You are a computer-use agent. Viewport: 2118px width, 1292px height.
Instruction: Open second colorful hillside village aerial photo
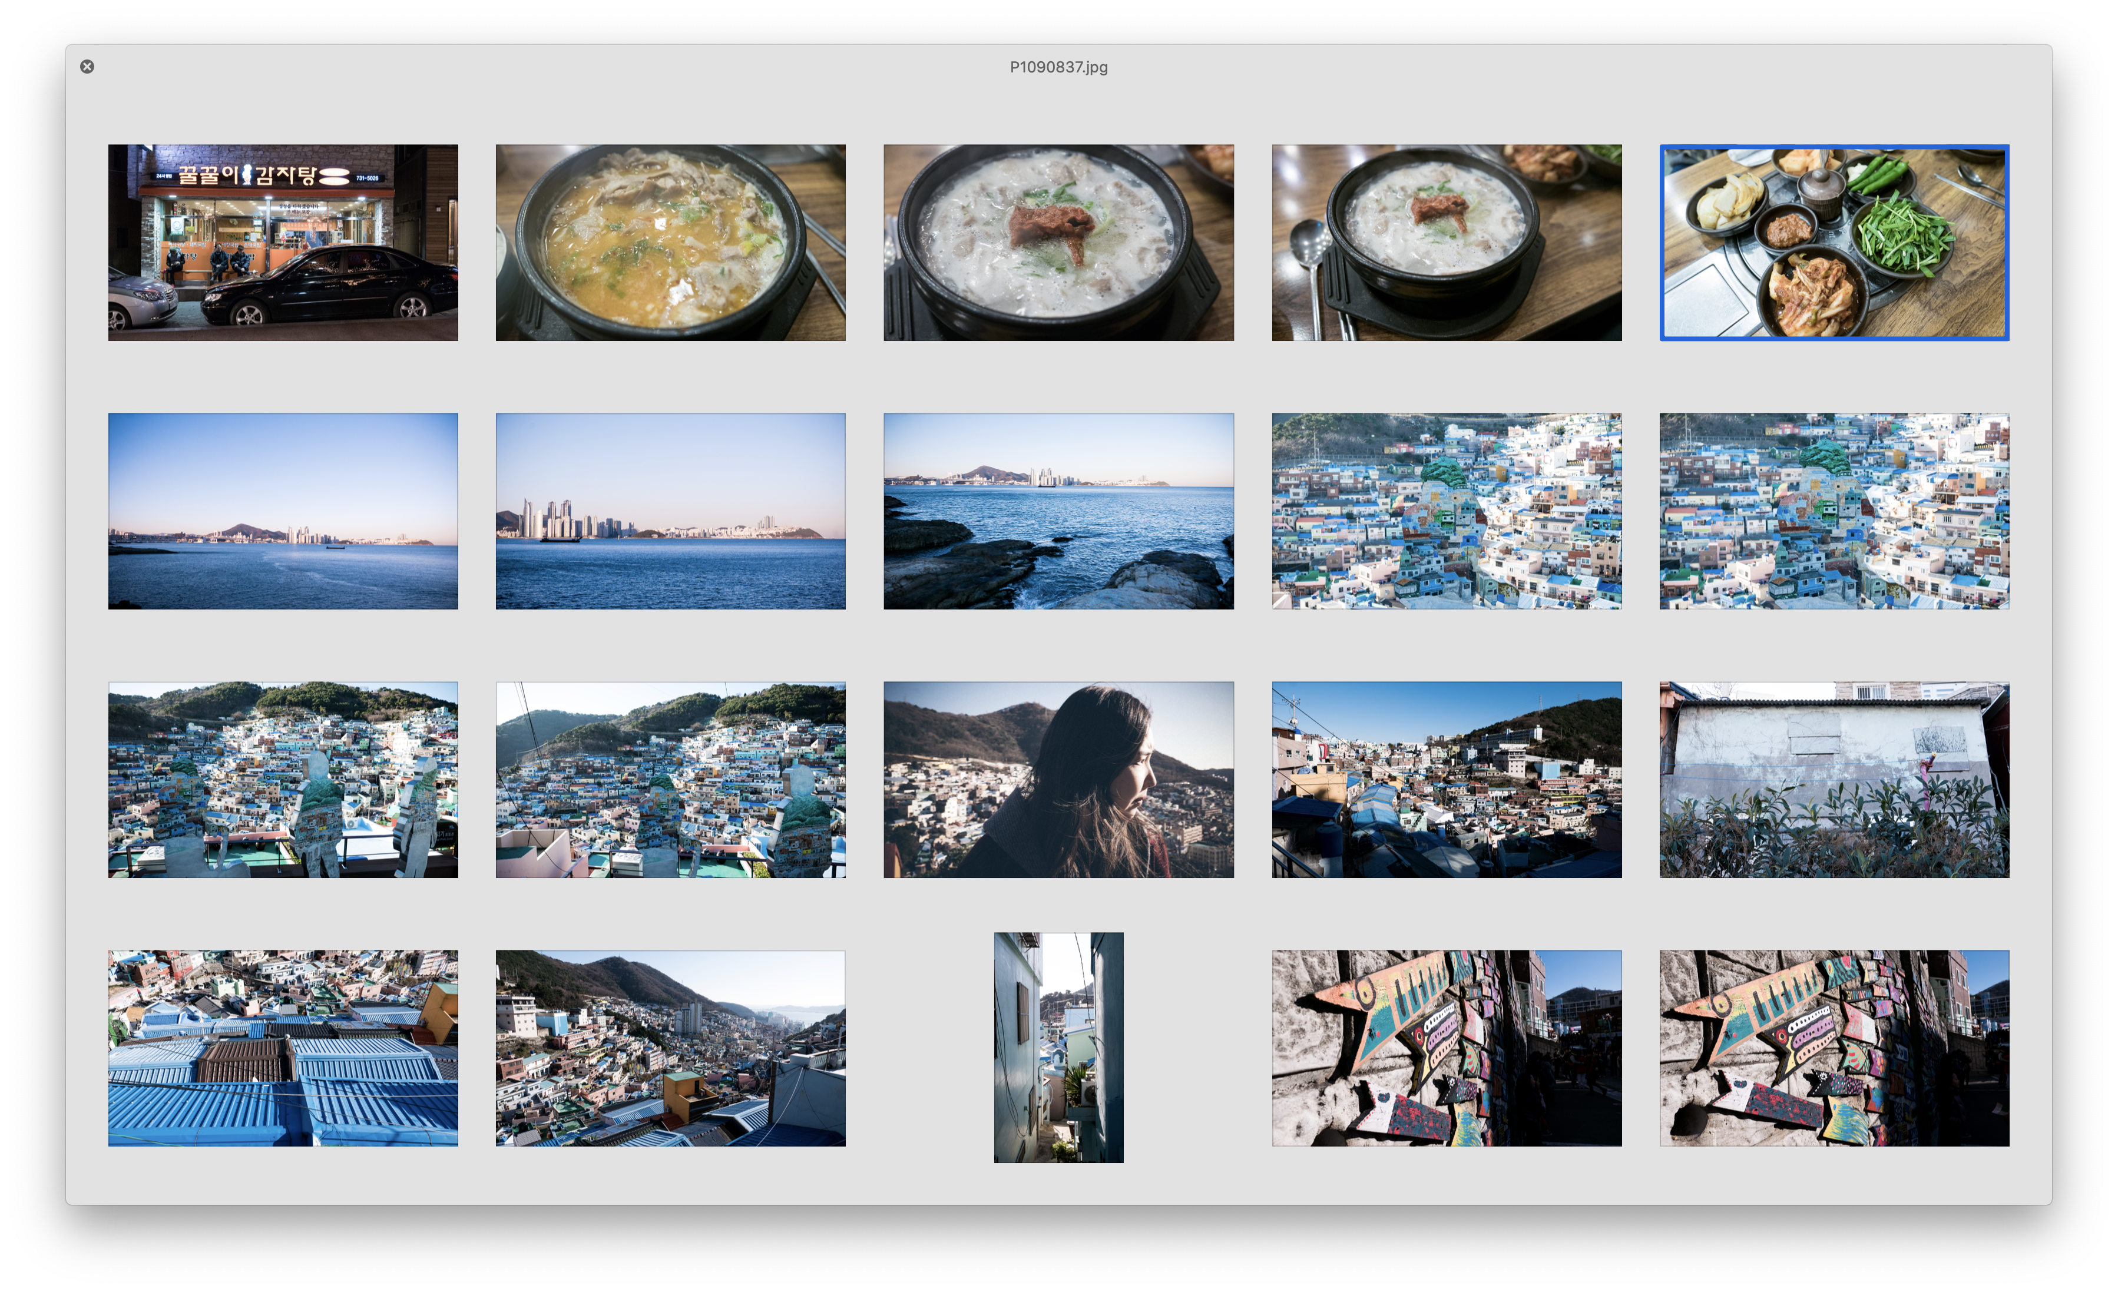click(x=1834, y=511)
